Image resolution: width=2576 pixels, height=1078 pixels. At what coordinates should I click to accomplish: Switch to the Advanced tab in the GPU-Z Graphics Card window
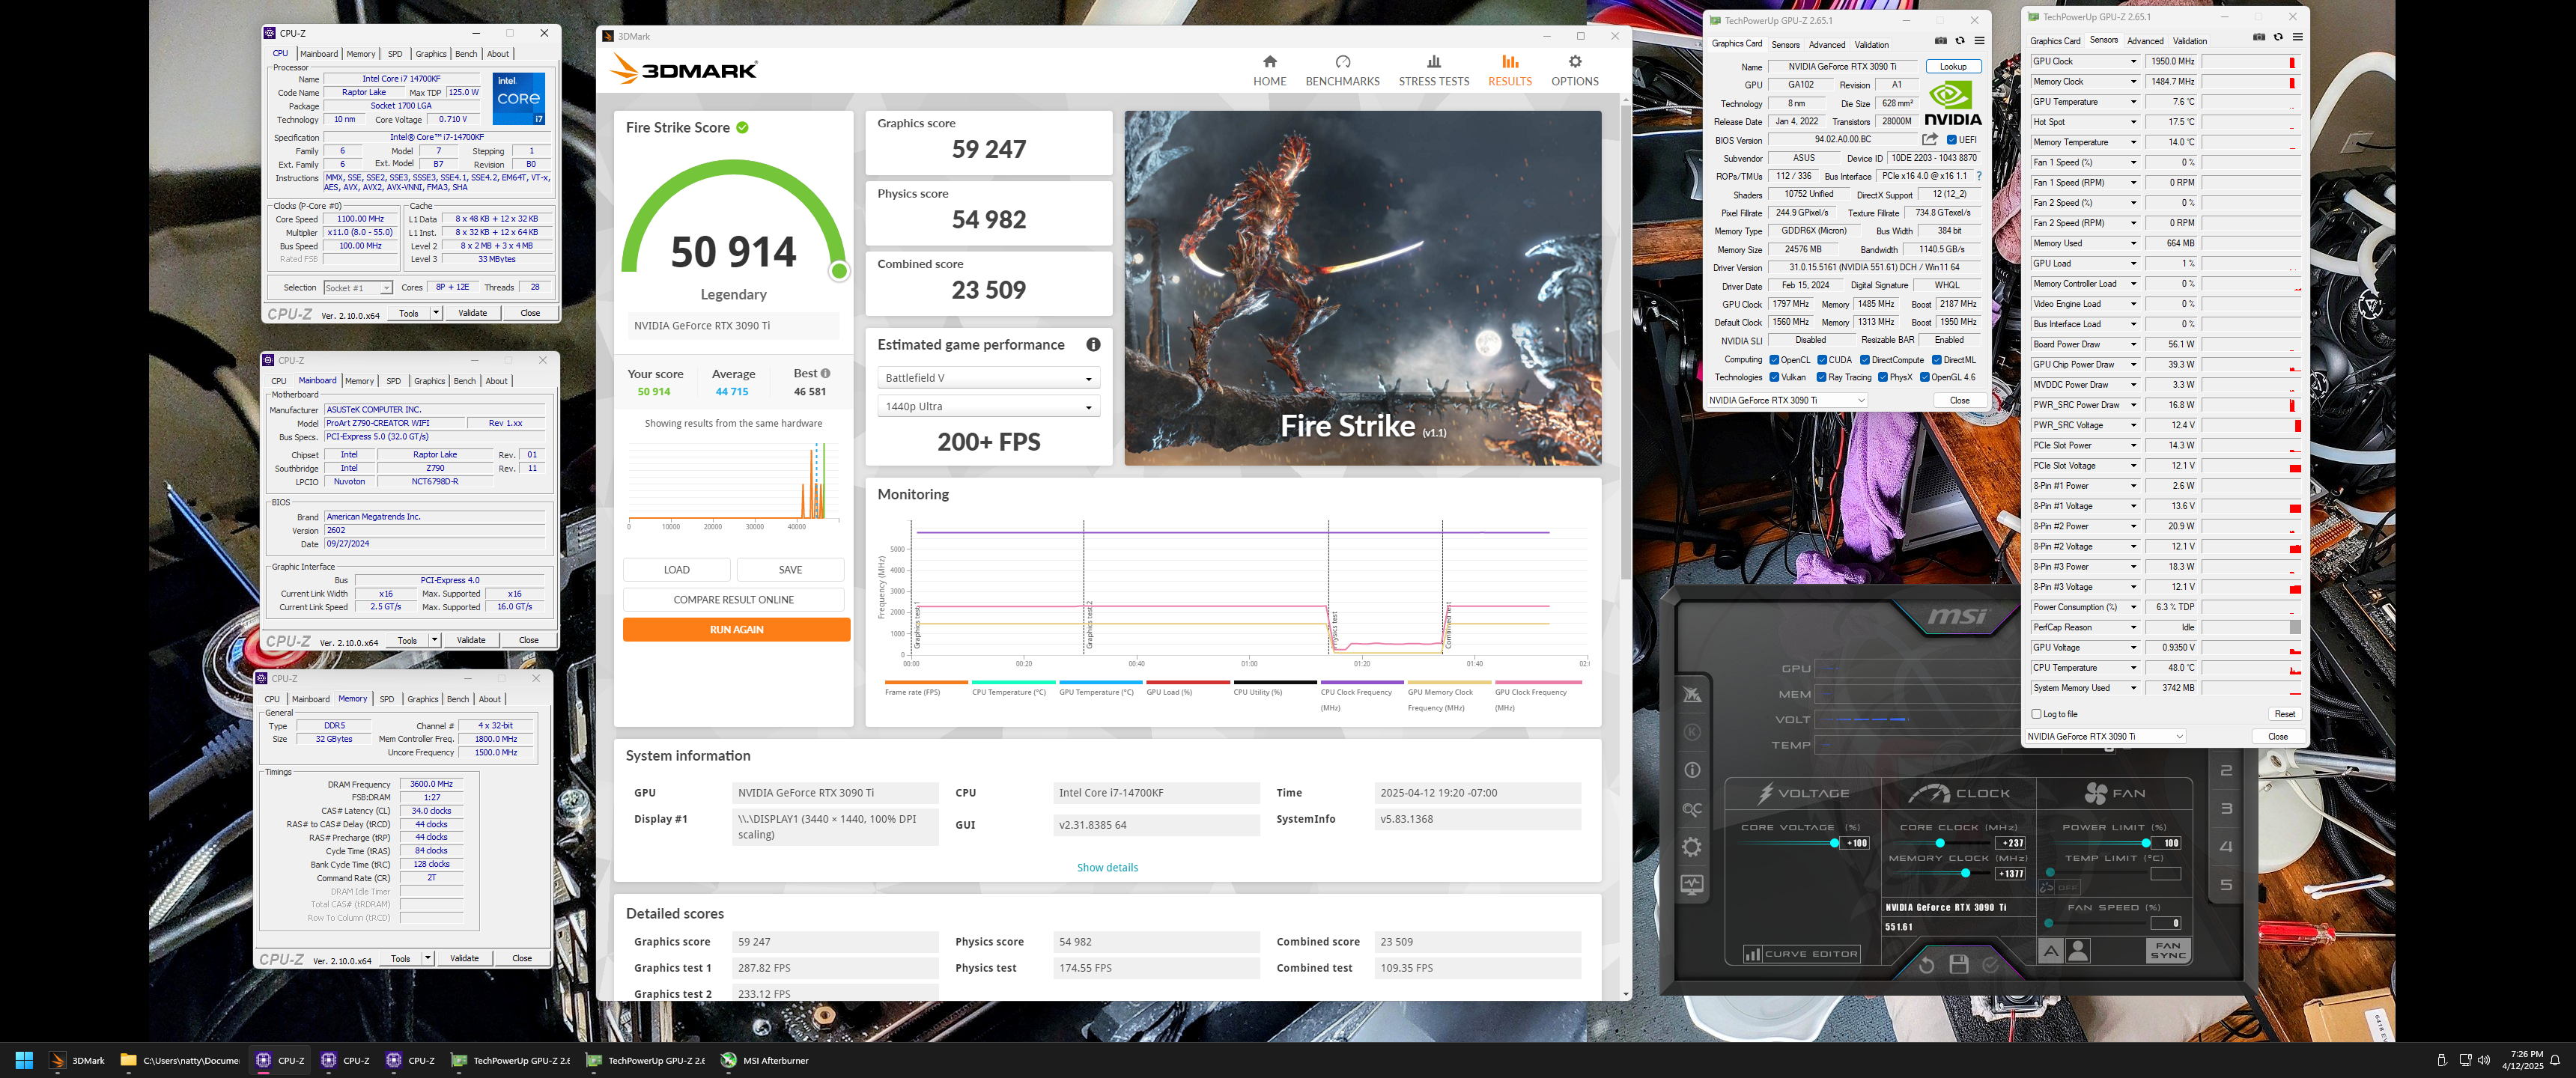tap(1826, 44)
